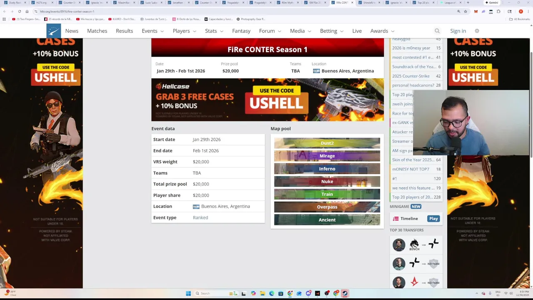Open the Microsoft Store taskbar icon
This screenshot has height=300, width=533.
[x=281, y=293]
